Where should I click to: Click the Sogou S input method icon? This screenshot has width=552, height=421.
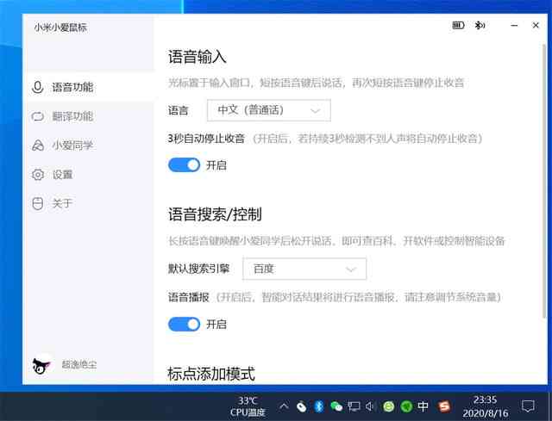click(444, 406)
